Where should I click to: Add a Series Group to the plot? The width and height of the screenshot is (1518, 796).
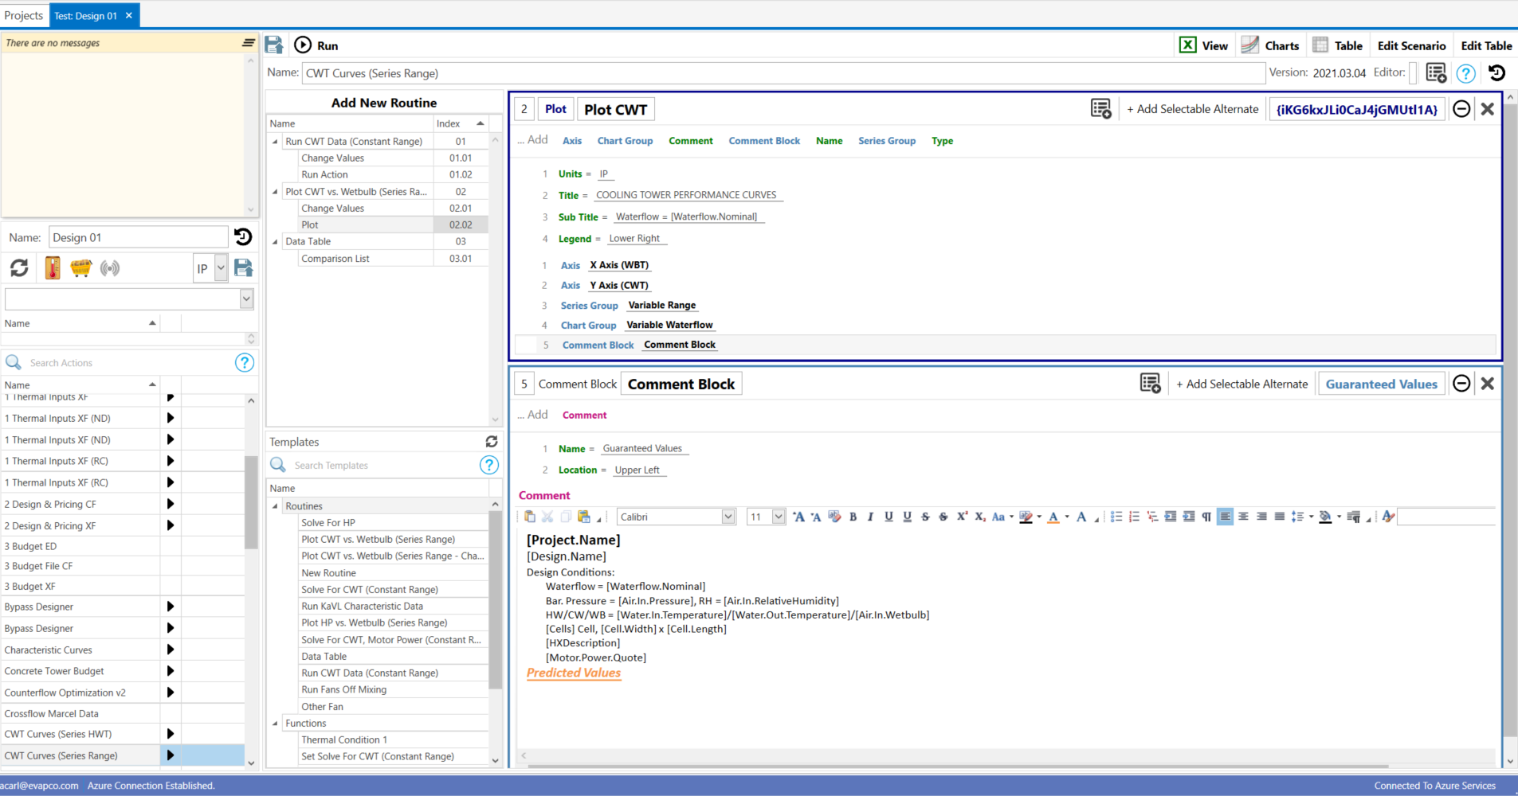coord(887,141)
